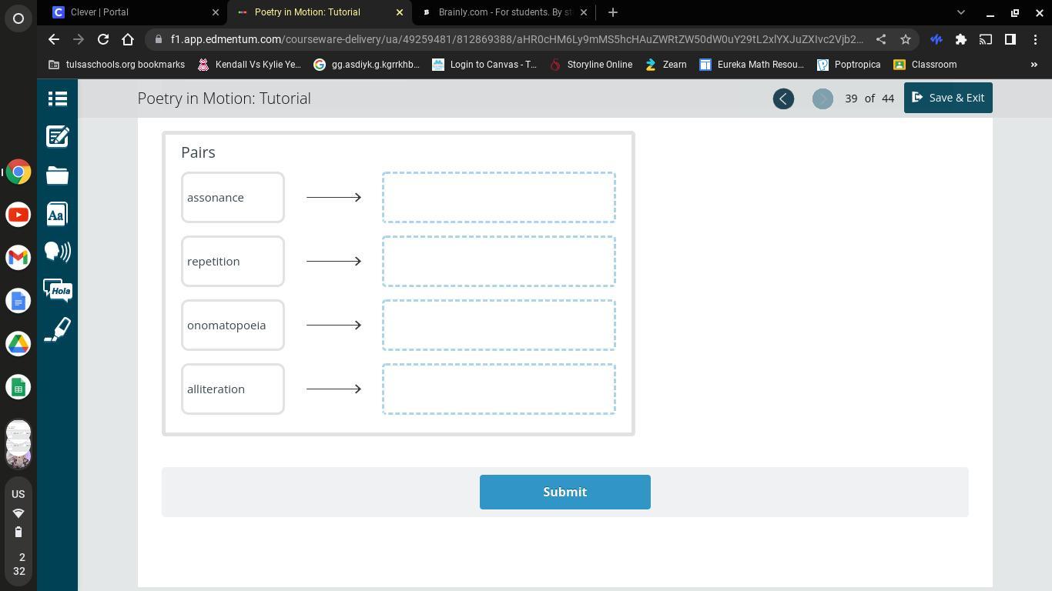This screenshot has height=591, width=1052.
Task: Open Google Drive from the shelf
Action: pos(18,344)
